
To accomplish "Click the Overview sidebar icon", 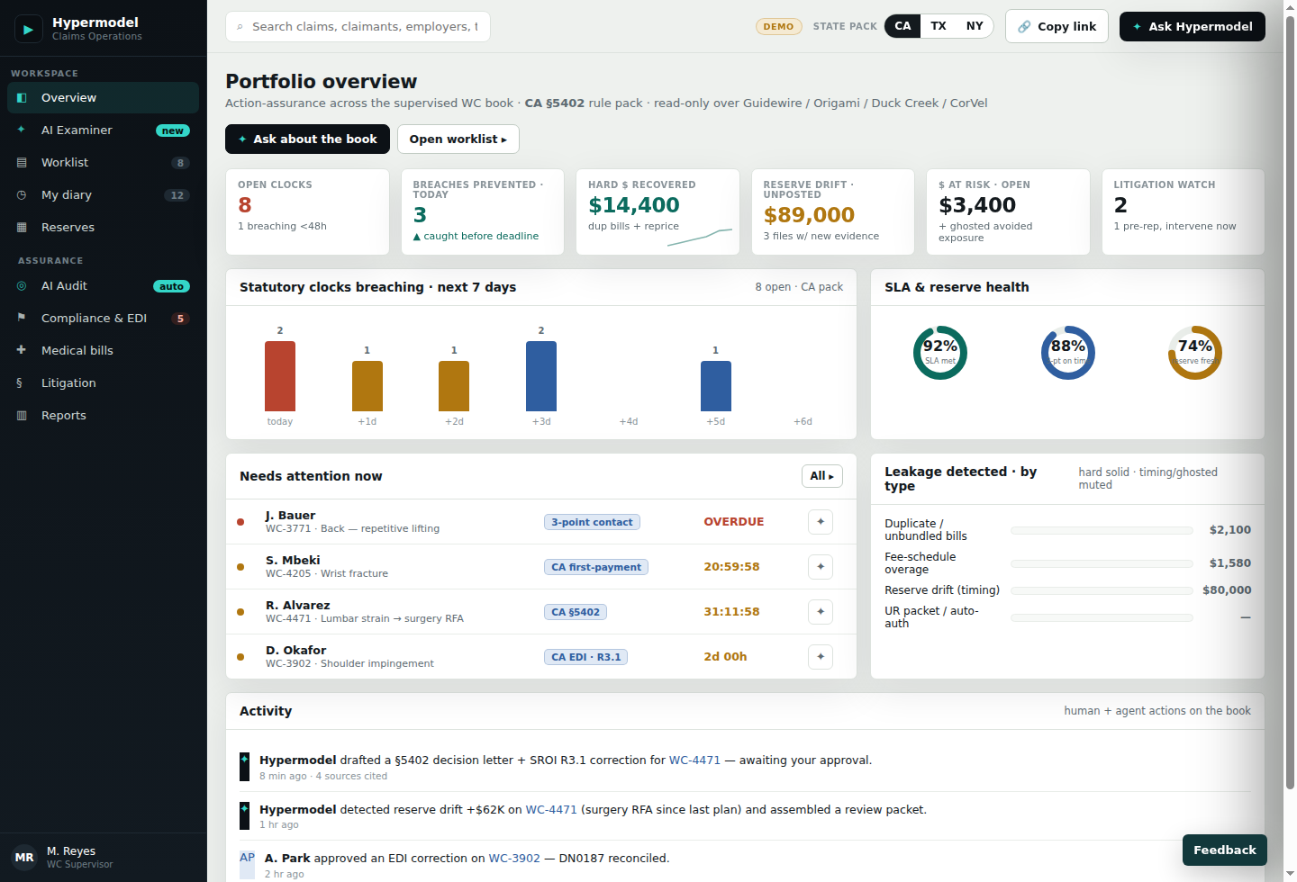I will (22, 98).
